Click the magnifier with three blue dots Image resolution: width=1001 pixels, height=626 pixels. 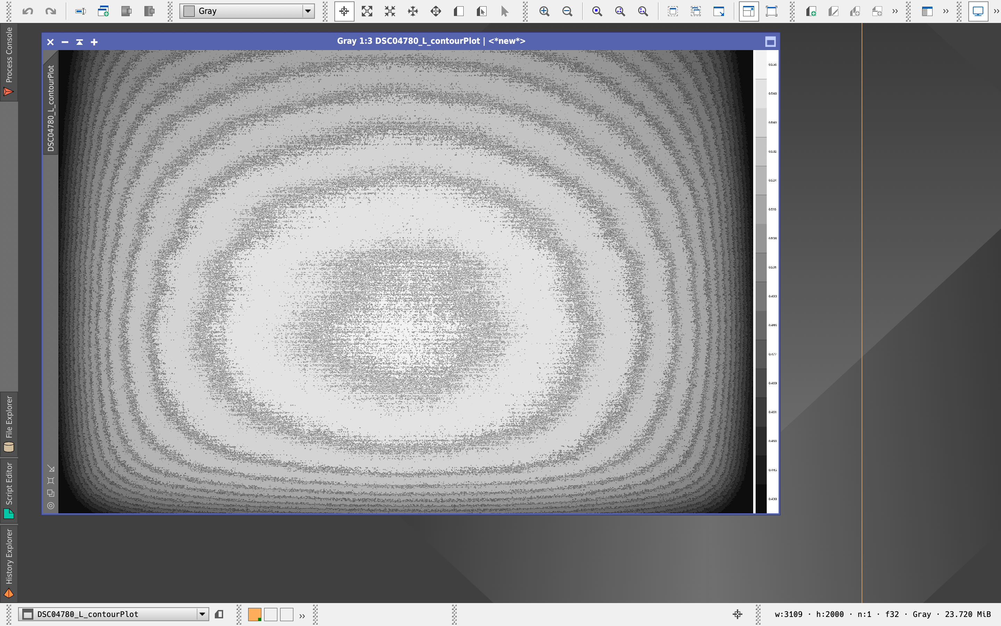click(x=620, y=11)
